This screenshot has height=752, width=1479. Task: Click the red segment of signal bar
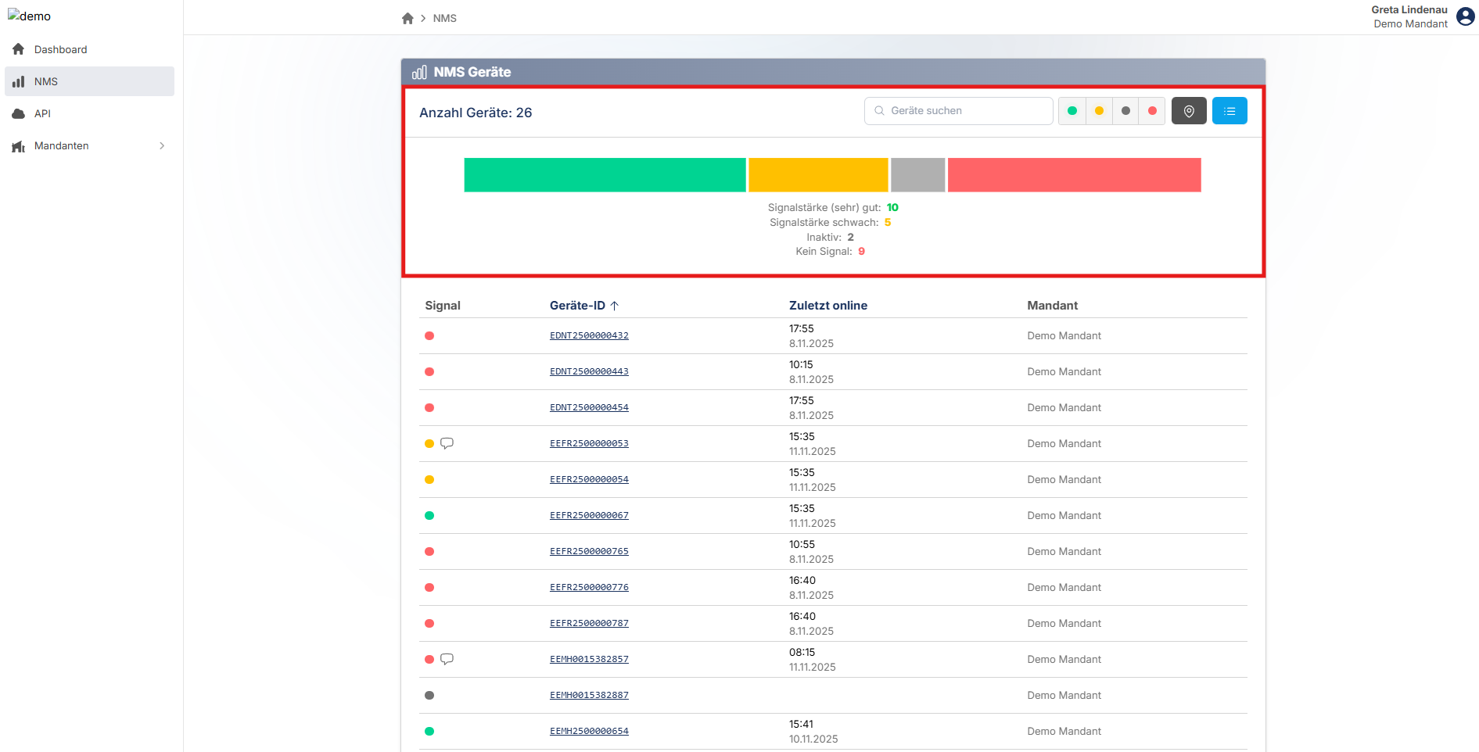point(1073,175)
